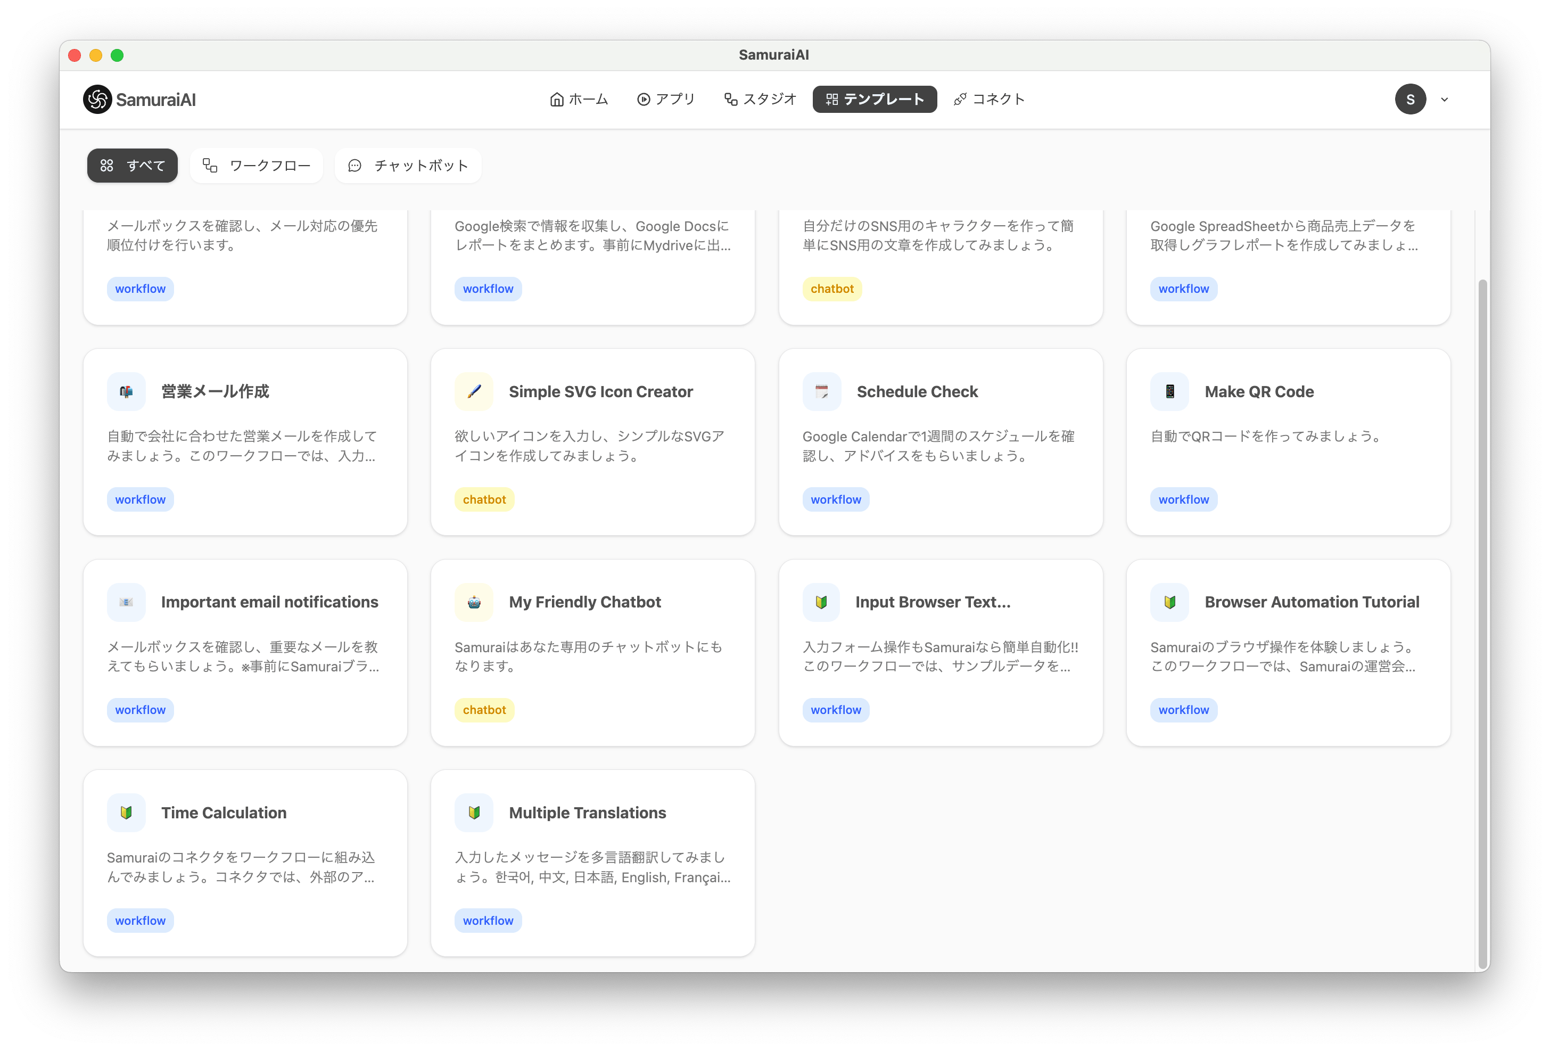
Task: Click the envelope icon on Important email notifications
Action: click(126, 602)
